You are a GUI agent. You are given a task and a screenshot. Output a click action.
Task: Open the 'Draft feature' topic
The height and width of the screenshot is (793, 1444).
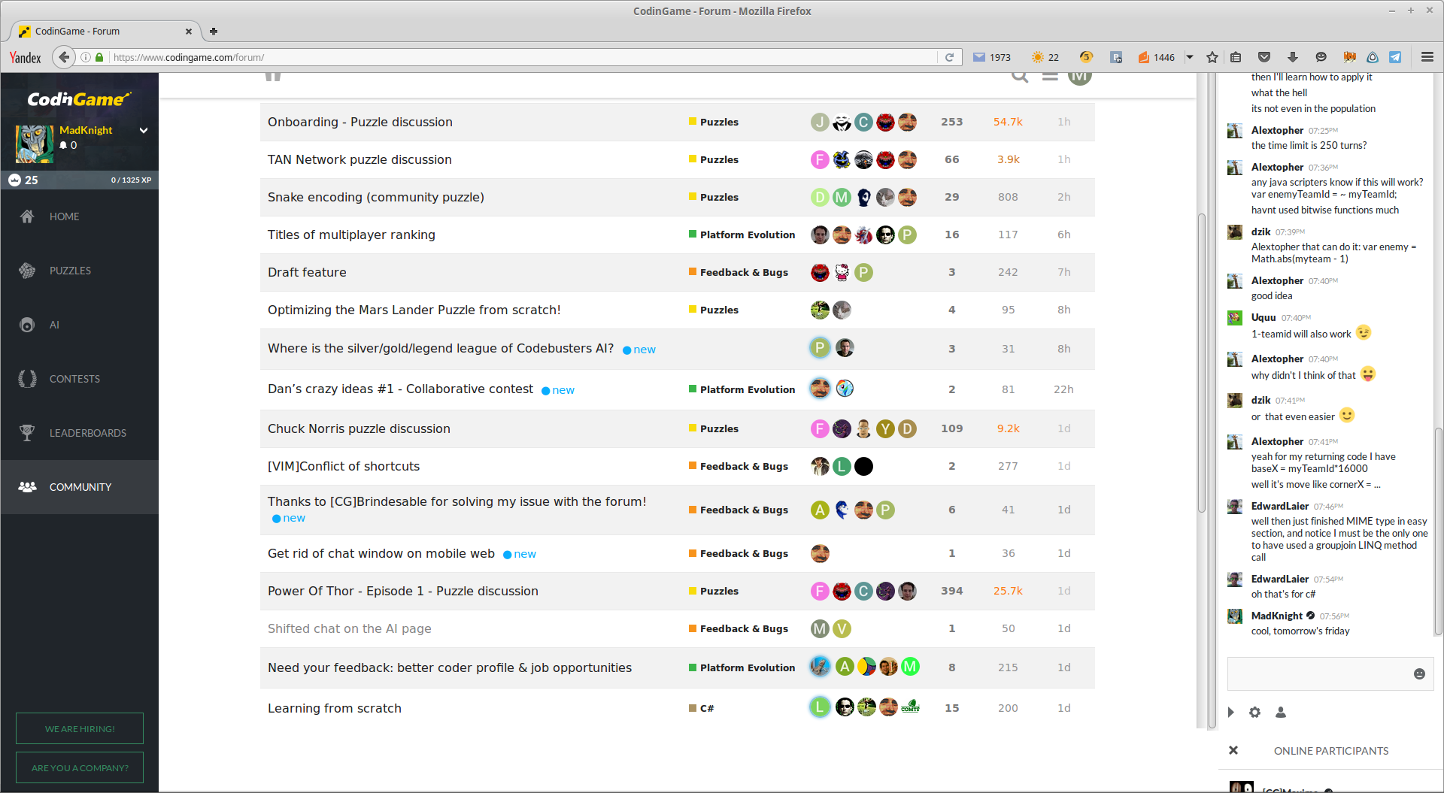[x=307, y=272]
